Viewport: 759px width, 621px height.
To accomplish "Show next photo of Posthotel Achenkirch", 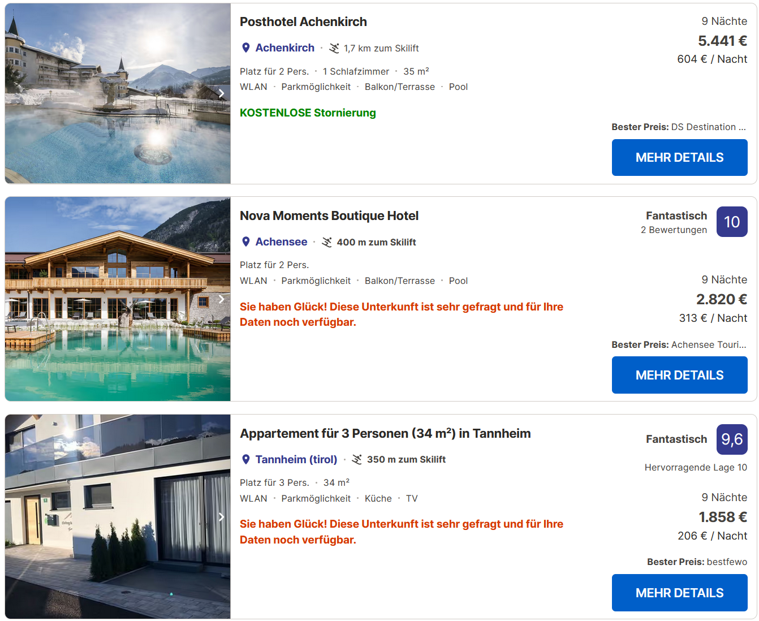I will 221,93.
